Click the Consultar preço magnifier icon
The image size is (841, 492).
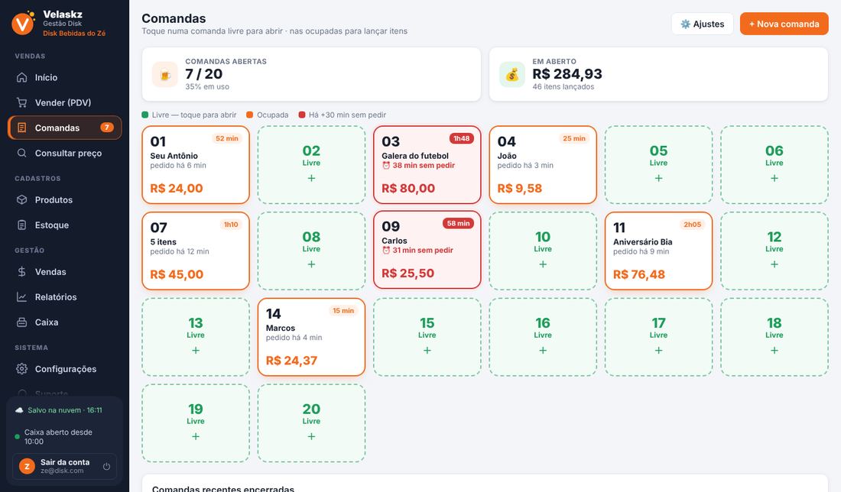(21, 153)
